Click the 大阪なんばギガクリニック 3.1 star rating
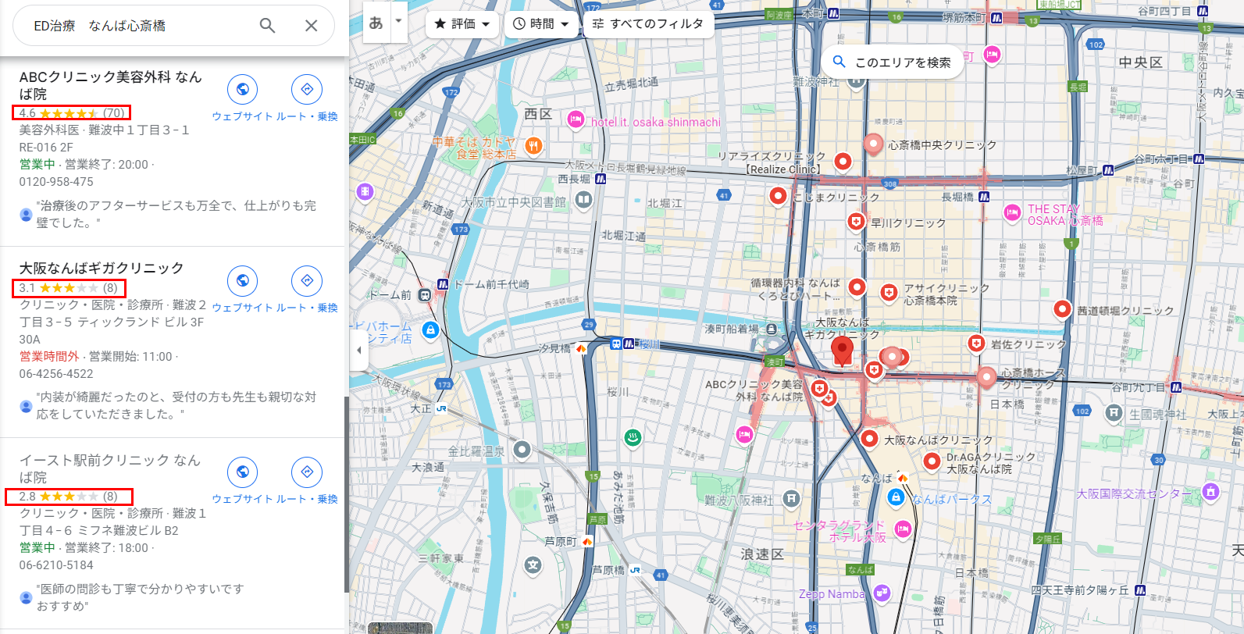 (x=69, y=288)
